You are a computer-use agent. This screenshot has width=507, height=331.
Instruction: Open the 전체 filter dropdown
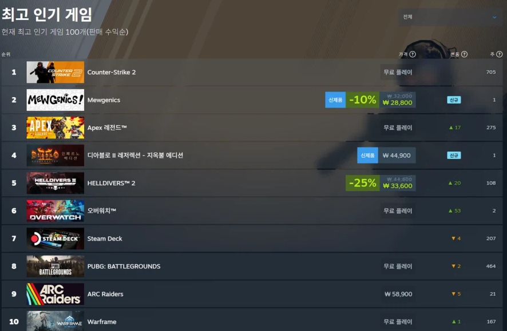pos(450,17)
